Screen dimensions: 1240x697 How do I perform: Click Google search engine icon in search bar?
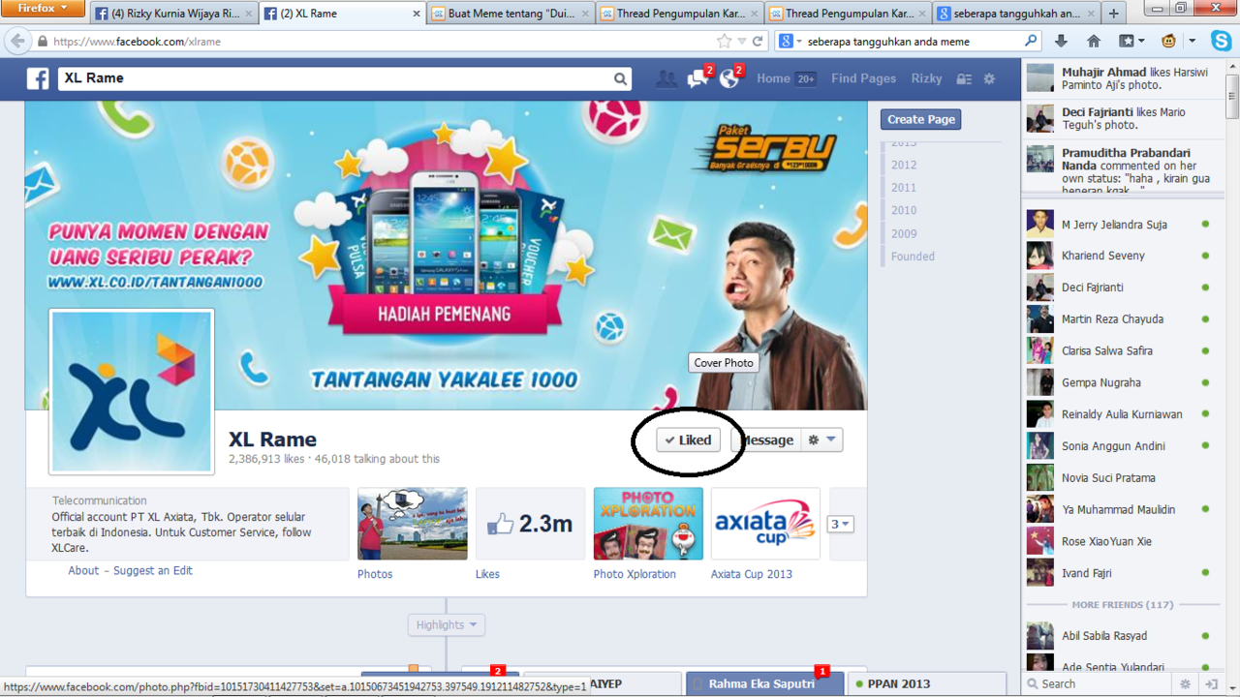[x=787, y=42]
